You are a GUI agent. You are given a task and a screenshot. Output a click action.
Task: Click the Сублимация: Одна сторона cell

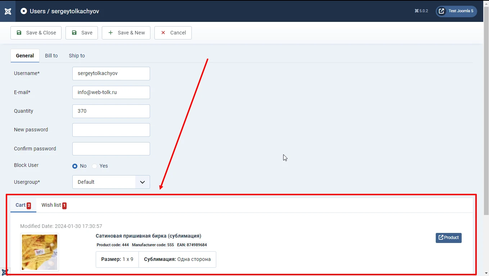(177, 259)
